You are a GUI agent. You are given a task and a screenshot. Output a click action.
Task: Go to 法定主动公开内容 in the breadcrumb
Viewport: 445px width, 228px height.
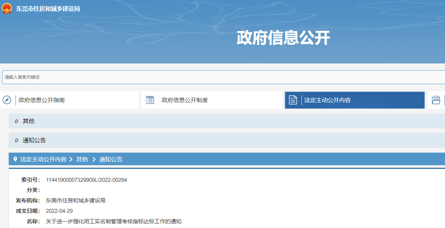pyautogui.click(x=43, y=159)
